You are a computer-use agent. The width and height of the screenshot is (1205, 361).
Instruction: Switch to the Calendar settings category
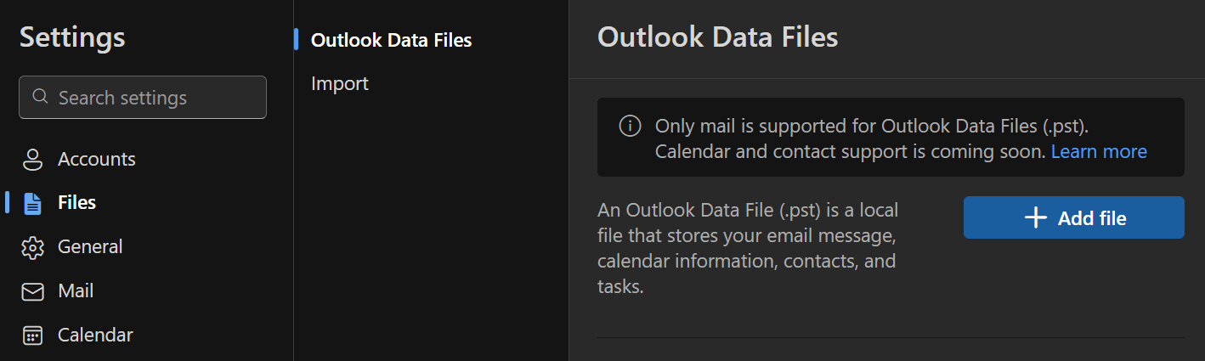[x=95, y=336]
